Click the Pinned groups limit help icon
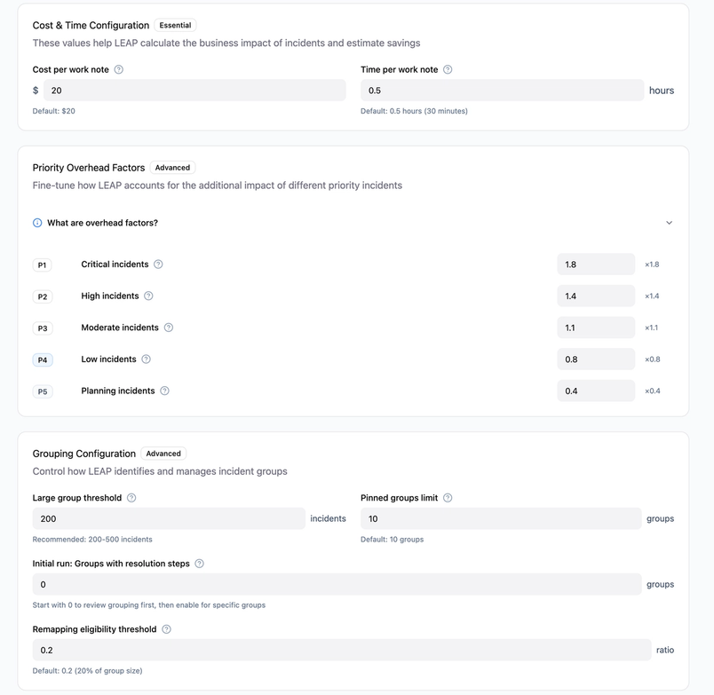Viewport: 714px width, 695px height. point(447,497)
